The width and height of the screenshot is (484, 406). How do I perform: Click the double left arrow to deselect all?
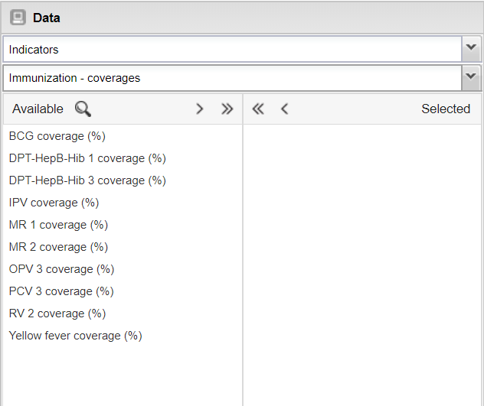[258, 109]
